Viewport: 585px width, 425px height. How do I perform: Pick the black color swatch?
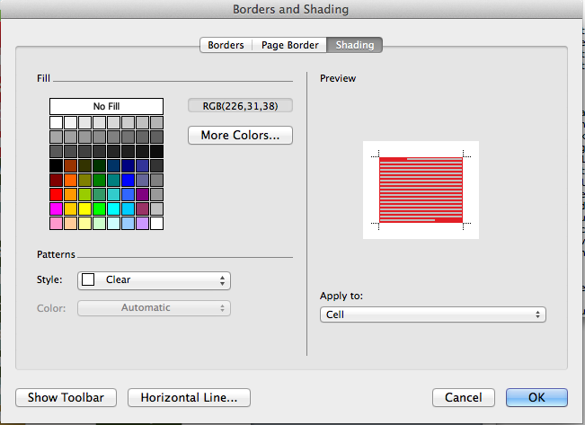(x=56, y=165)
